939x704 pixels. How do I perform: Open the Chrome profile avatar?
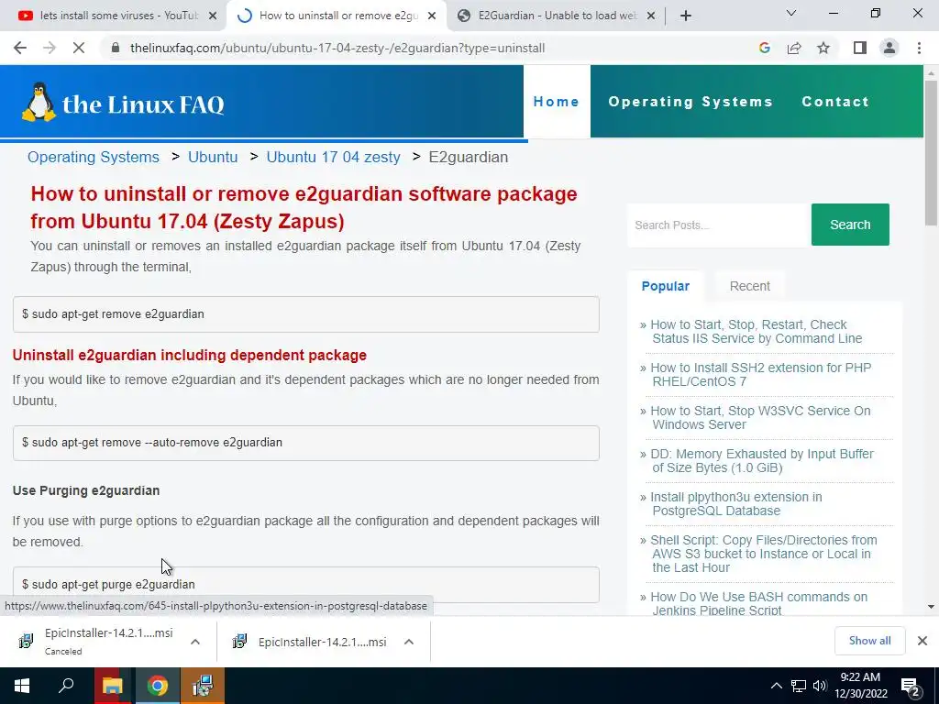tap(889, 48)
